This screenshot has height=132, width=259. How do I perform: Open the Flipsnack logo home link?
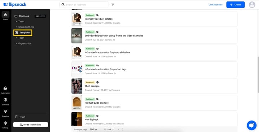[x=15, y=5]
